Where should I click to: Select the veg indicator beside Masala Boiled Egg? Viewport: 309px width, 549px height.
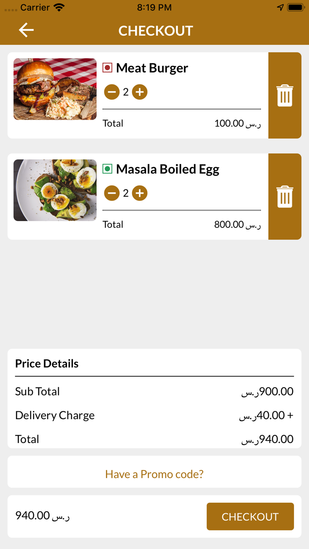tap(106, 169)
